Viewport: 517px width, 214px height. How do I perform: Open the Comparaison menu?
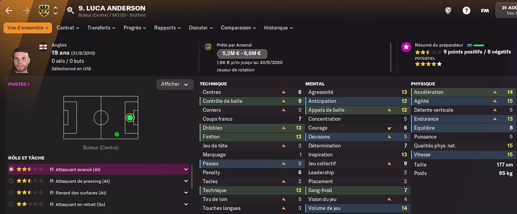point(239,28)
